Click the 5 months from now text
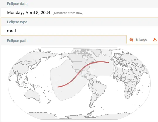 68,13
